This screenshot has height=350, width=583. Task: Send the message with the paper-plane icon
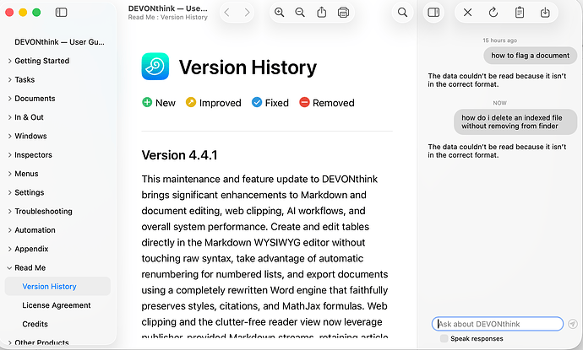pos(573,324)
